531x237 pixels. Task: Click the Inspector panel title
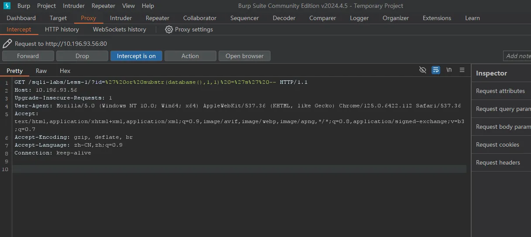[x=491, y=73]
